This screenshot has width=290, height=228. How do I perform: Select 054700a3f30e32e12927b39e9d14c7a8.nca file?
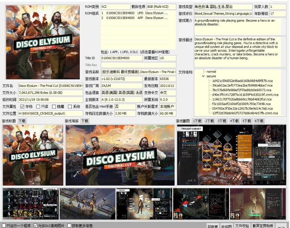pyautogui.click(x=242, y=108)
